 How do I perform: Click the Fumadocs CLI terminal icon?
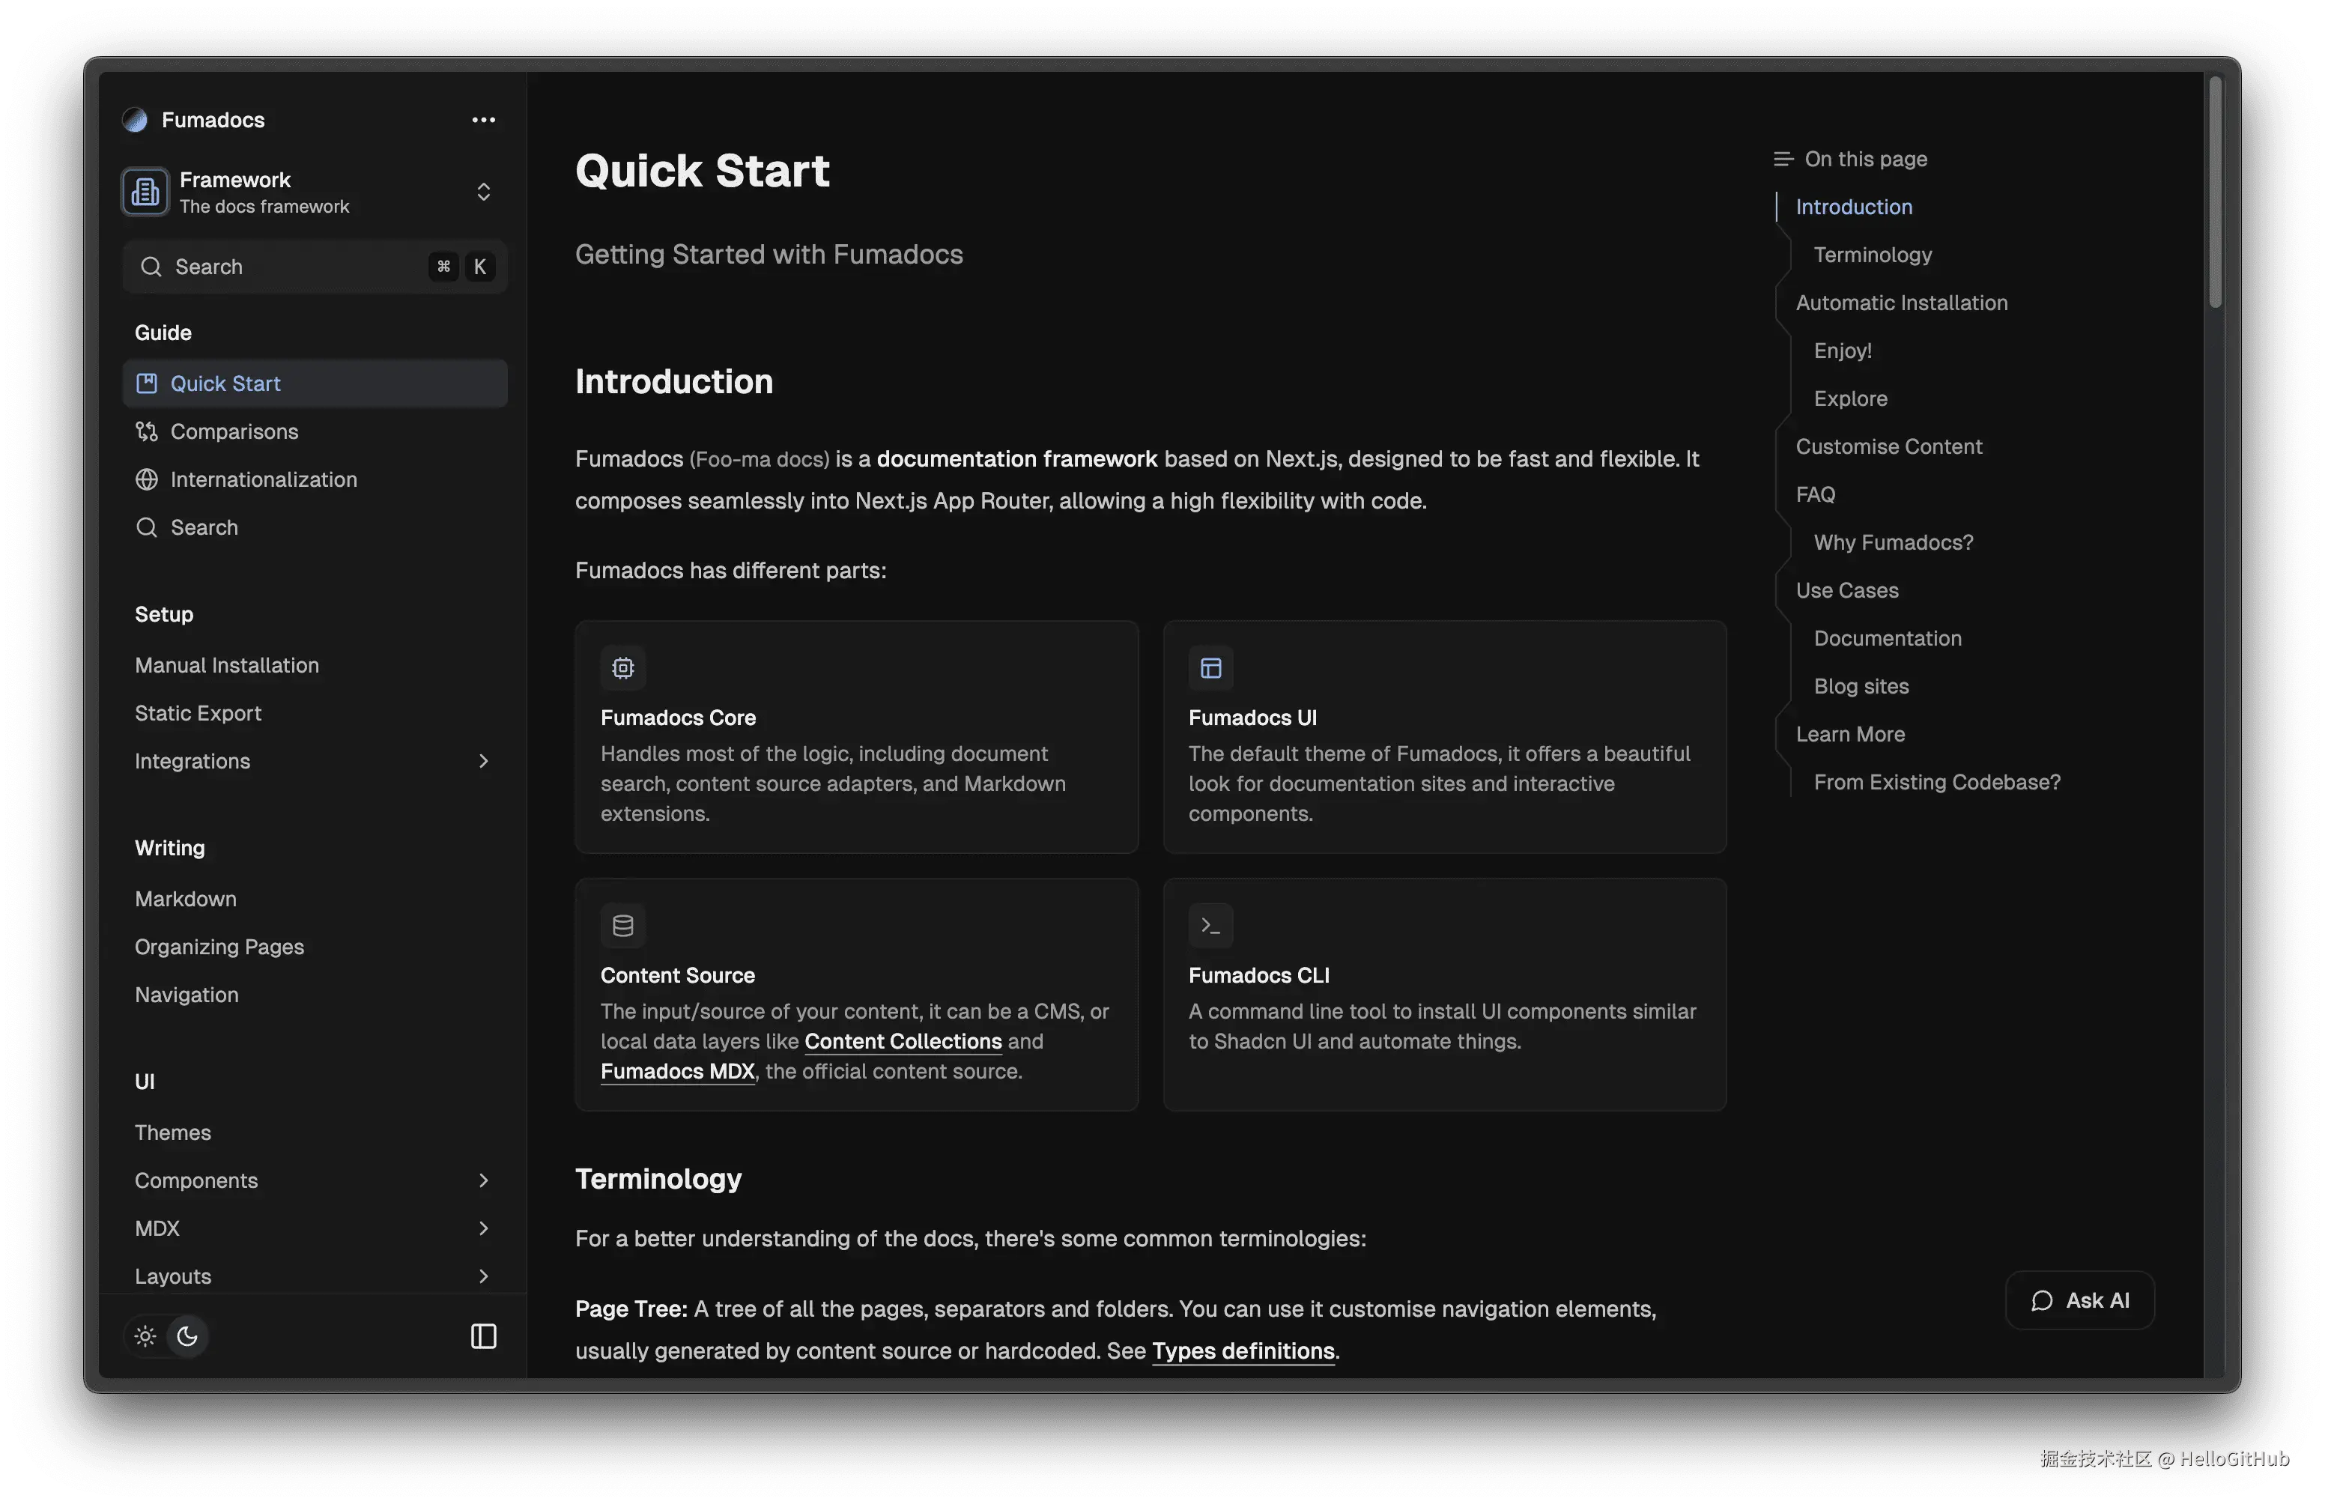tap(1211, 926)
